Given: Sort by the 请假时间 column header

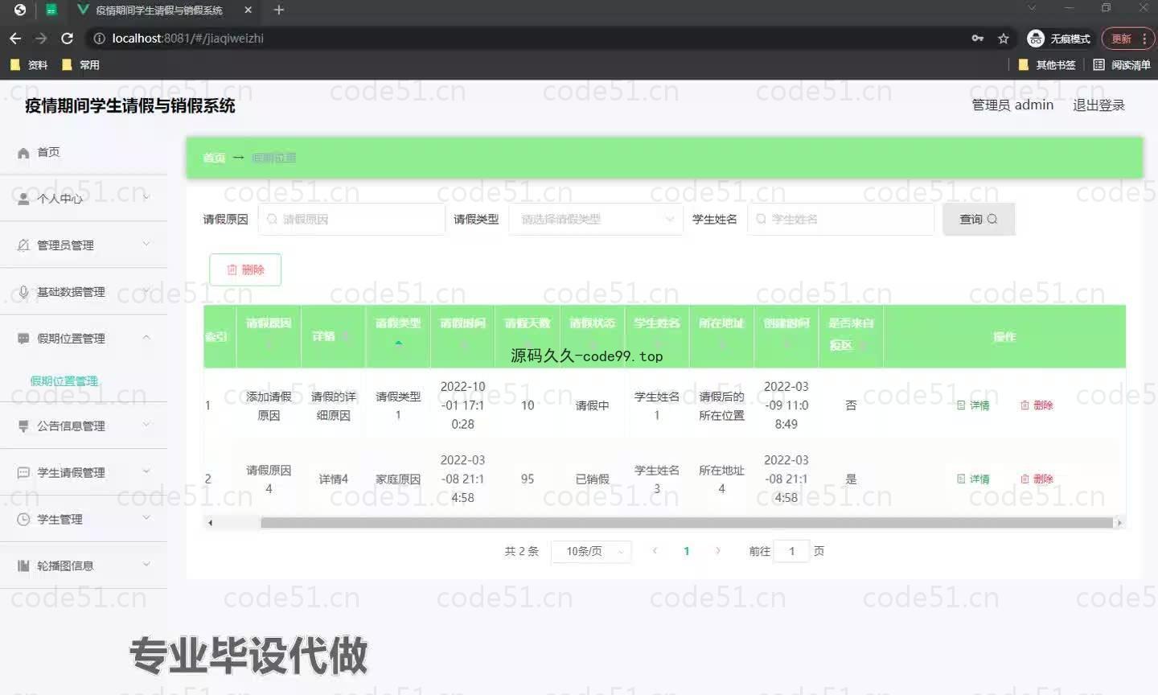Looking at the screenshot, I should pyautogui.click(x=463, y=336).
